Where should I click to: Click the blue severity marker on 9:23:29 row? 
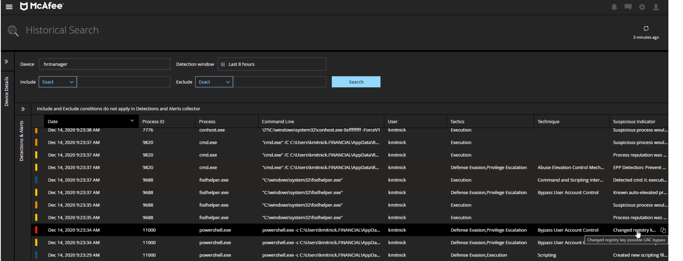(x=36, y=255)
